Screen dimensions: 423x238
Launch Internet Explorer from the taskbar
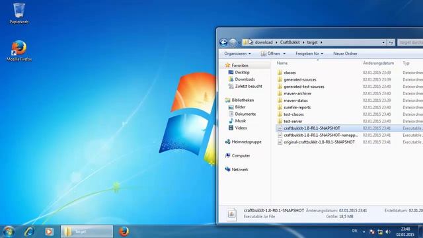click(29, 231)
